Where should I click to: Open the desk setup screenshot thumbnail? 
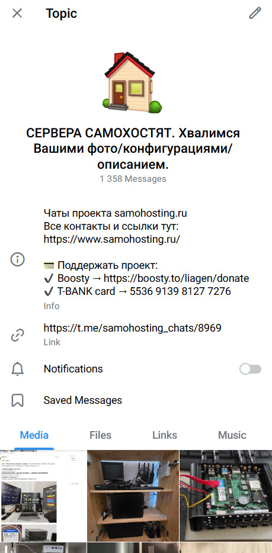(x=43, y=496)
